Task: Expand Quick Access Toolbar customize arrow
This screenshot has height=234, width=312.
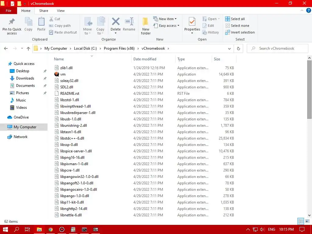Action: pyautogui.click(x=25, y=4)
